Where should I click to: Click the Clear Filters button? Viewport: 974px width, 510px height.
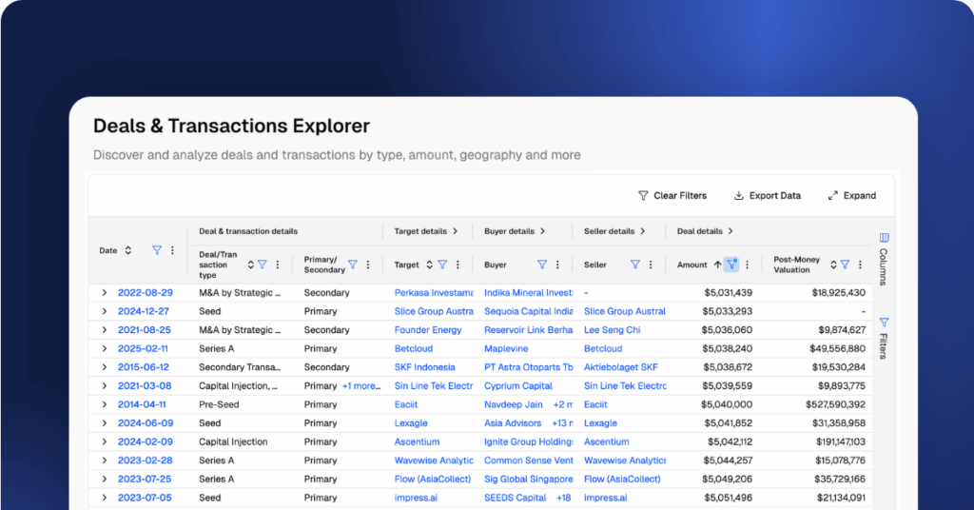672,196
